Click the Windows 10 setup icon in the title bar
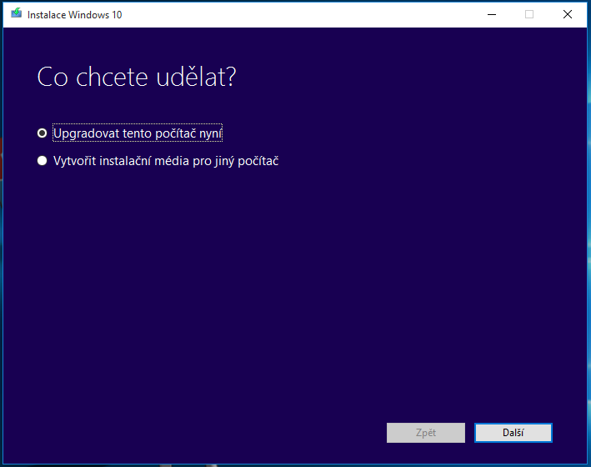 16,13
